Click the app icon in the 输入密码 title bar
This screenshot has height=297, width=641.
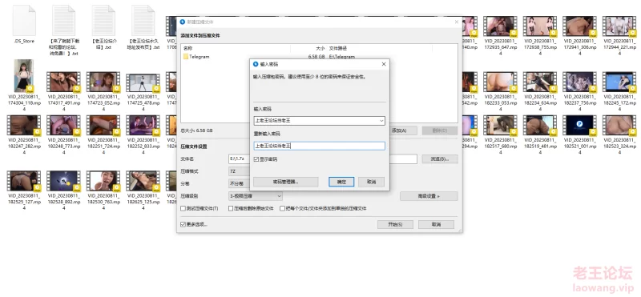pos(256,64)
